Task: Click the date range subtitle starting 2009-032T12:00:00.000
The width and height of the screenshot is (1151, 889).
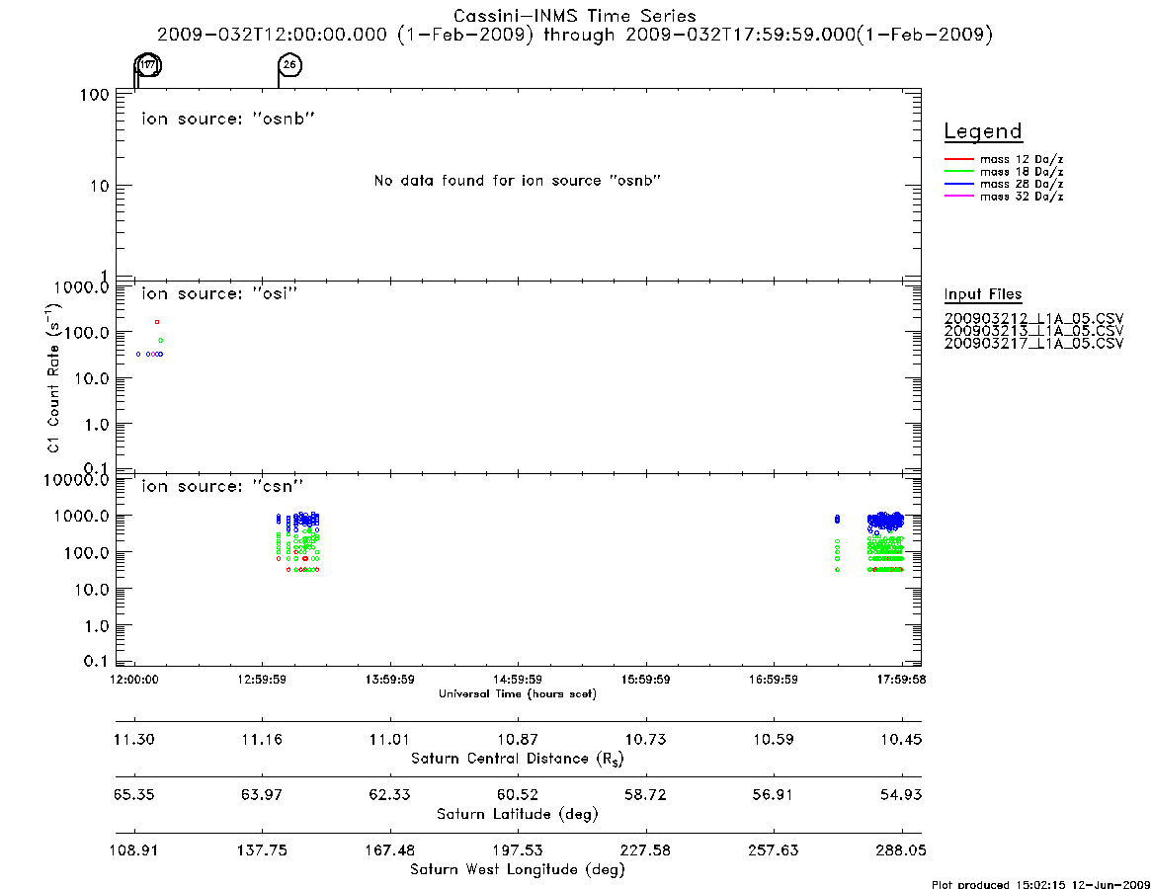Action: click(575, 35)
